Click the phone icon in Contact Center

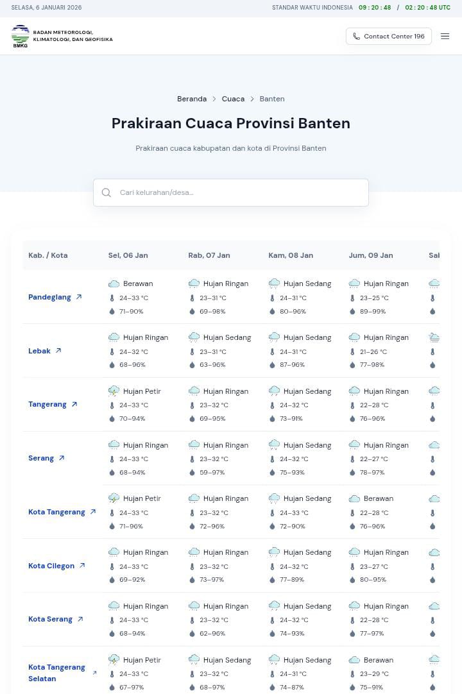click(356, 37)
